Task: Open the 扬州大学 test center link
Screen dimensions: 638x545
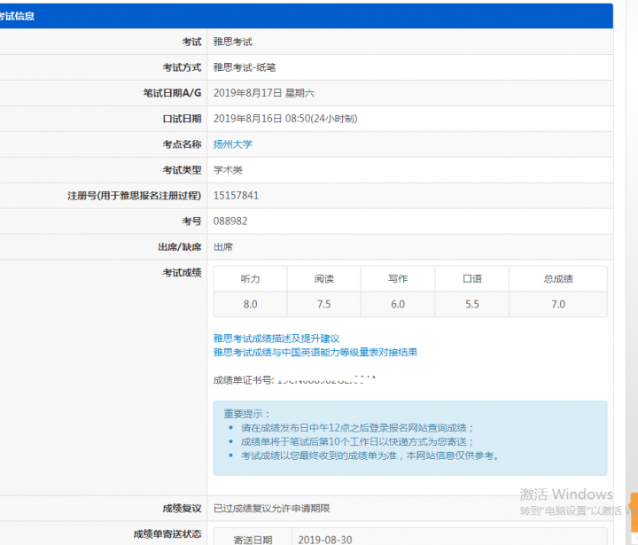Action: [x=233, y=144]
